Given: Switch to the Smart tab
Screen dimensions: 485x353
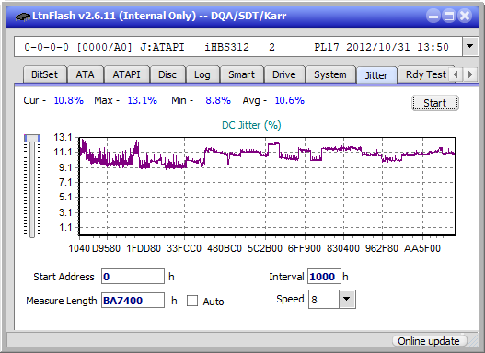Looking at the screenshot, I should [241, 74].
